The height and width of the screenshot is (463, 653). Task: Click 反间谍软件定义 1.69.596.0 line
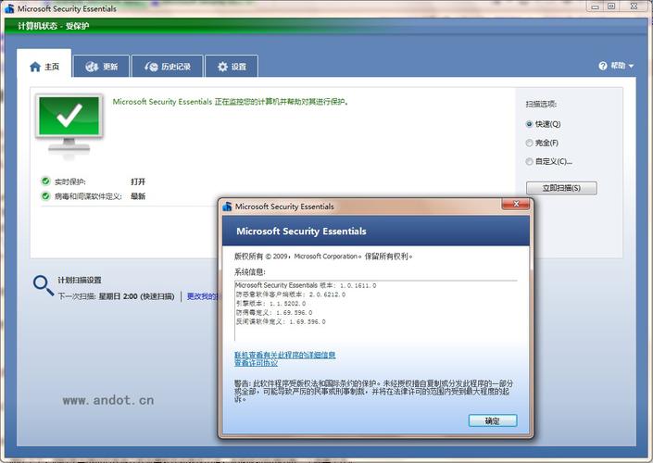tap(281, 321)
